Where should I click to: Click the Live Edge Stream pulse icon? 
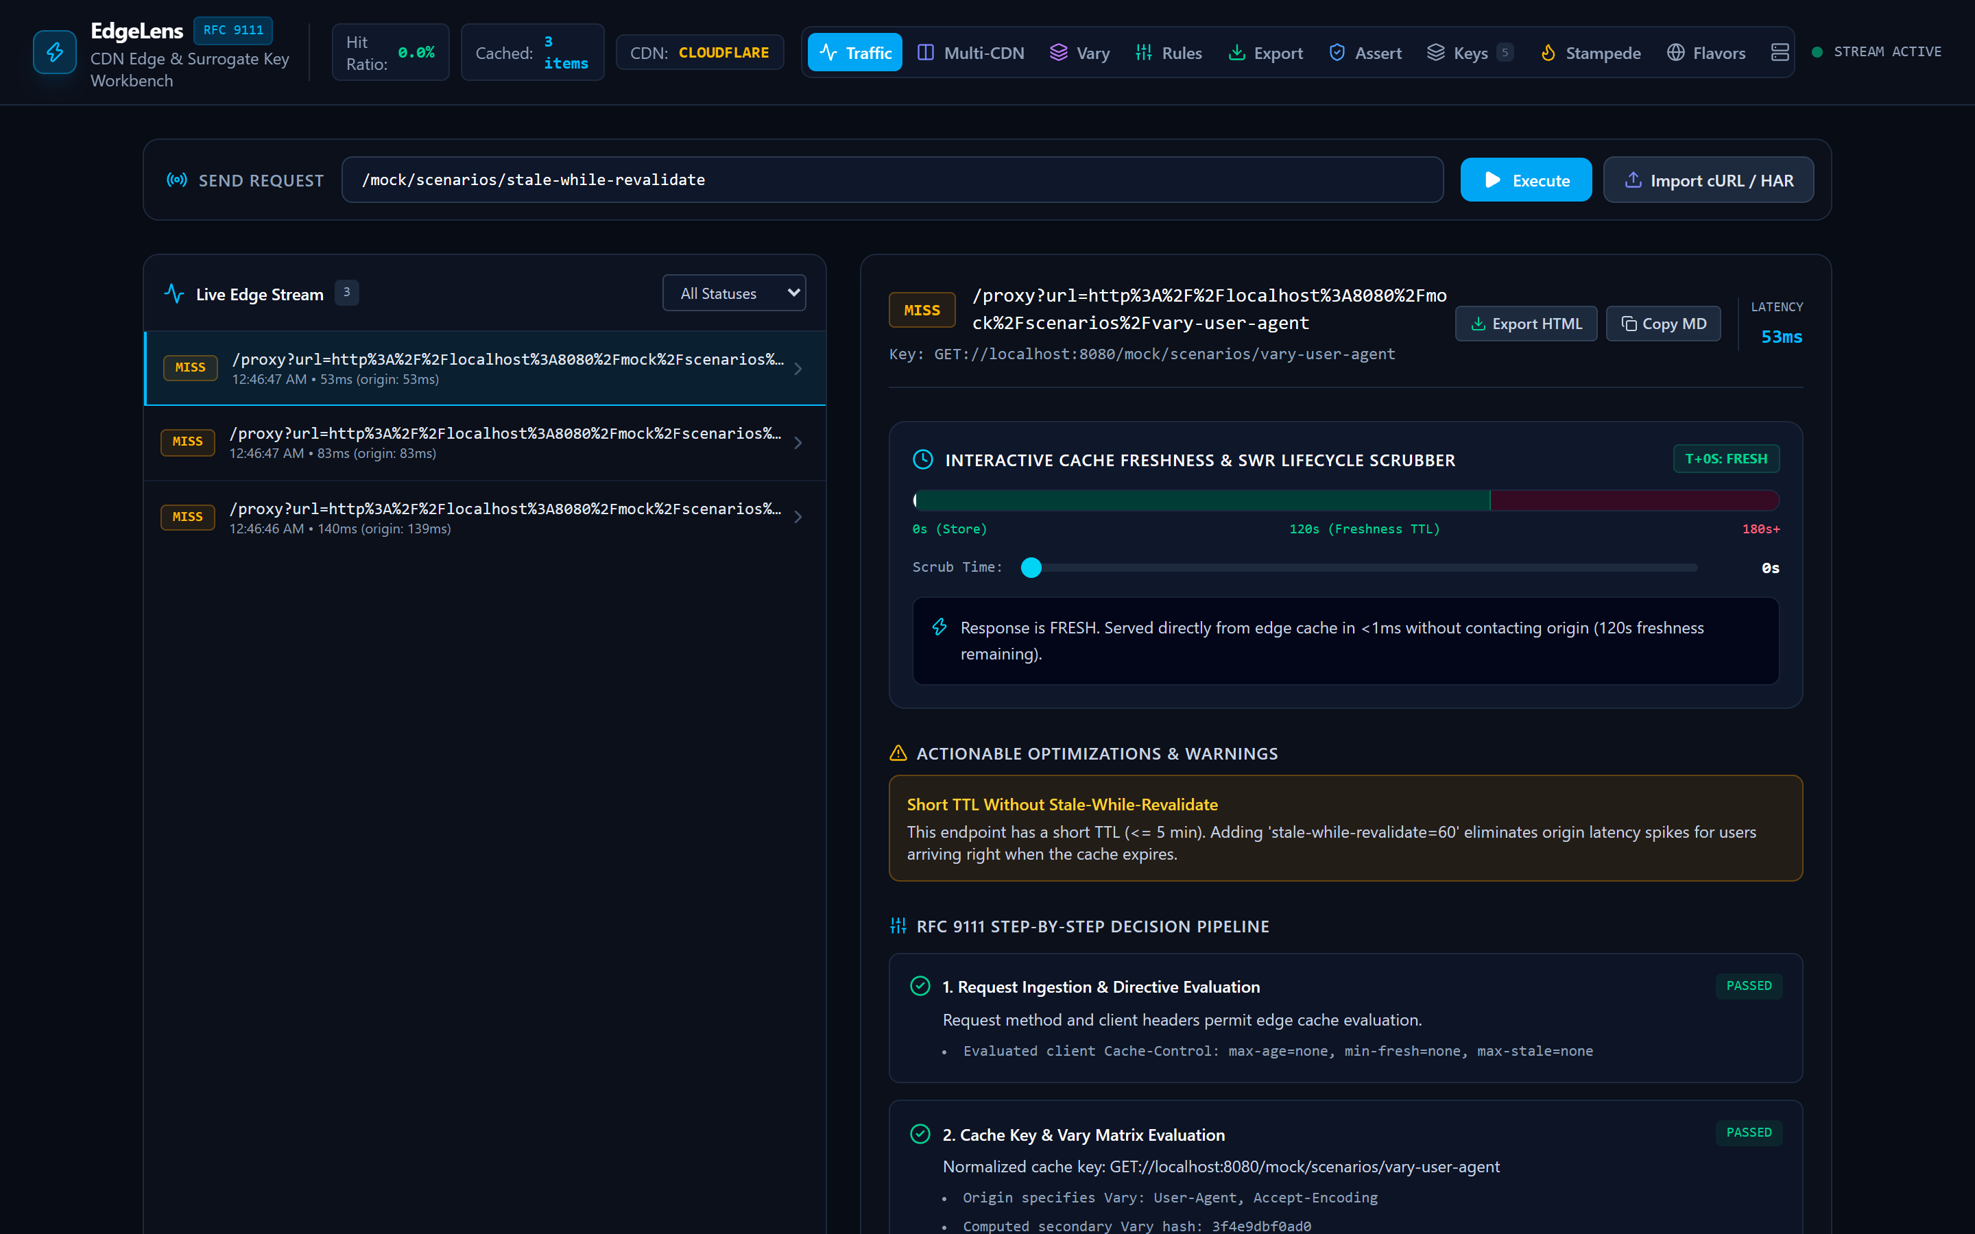[173, 293]
